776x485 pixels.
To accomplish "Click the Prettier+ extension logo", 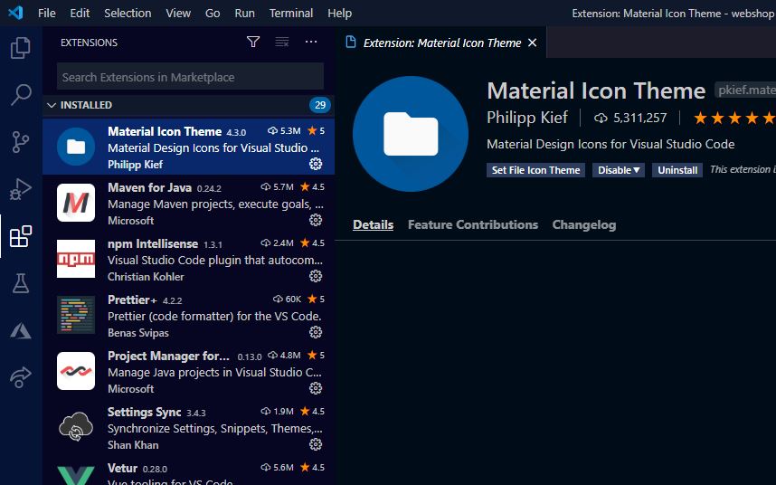I will click(76, 315).
